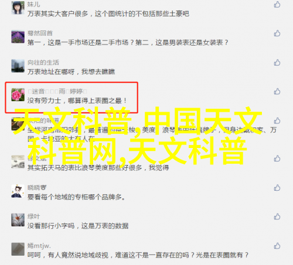Like the 没有劳力士 comment

tap(277, 91)
